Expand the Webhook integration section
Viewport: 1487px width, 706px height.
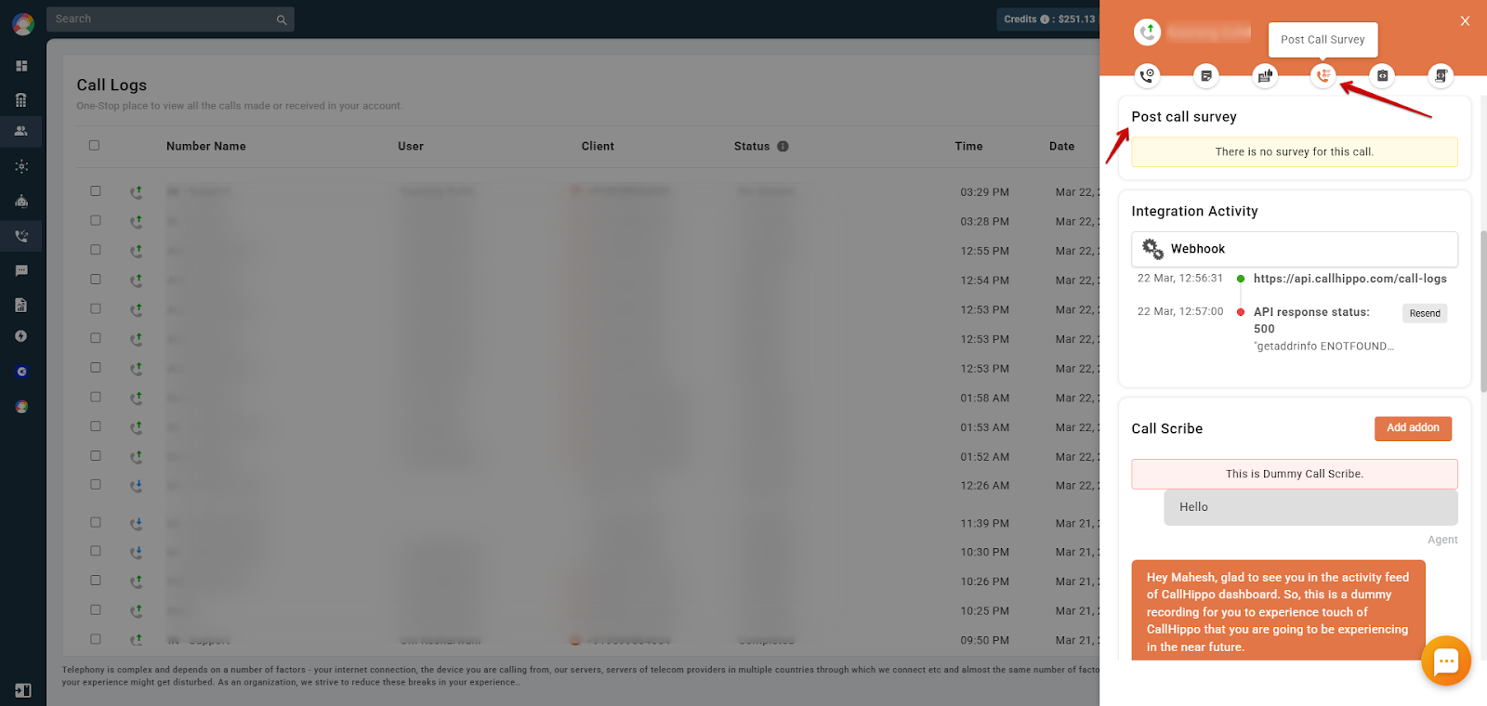coord(1295,249)
